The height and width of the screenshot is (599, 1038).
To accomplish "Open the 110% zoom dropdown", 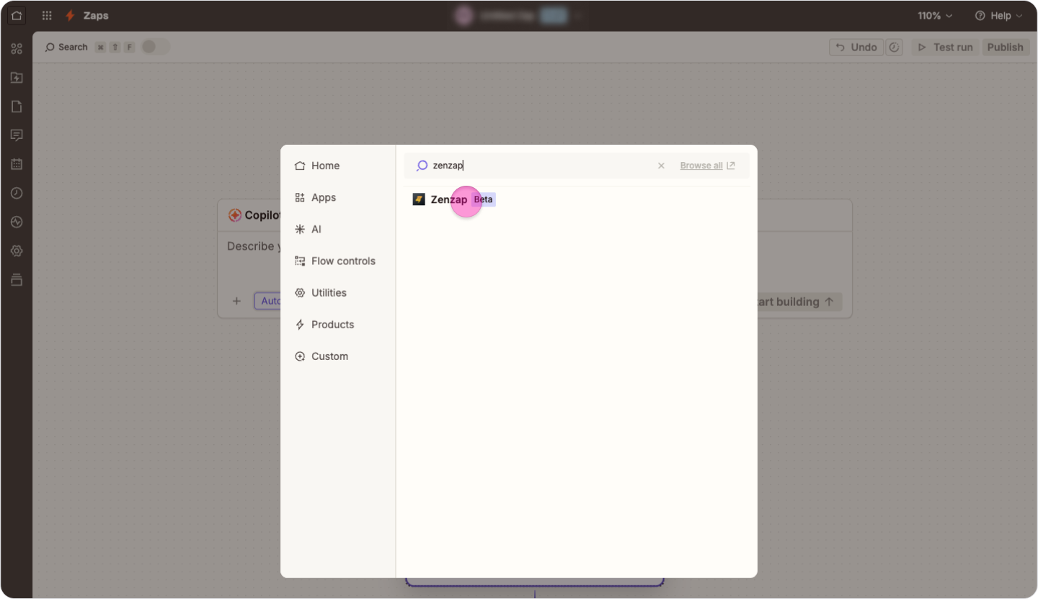I will click(935, 15).
